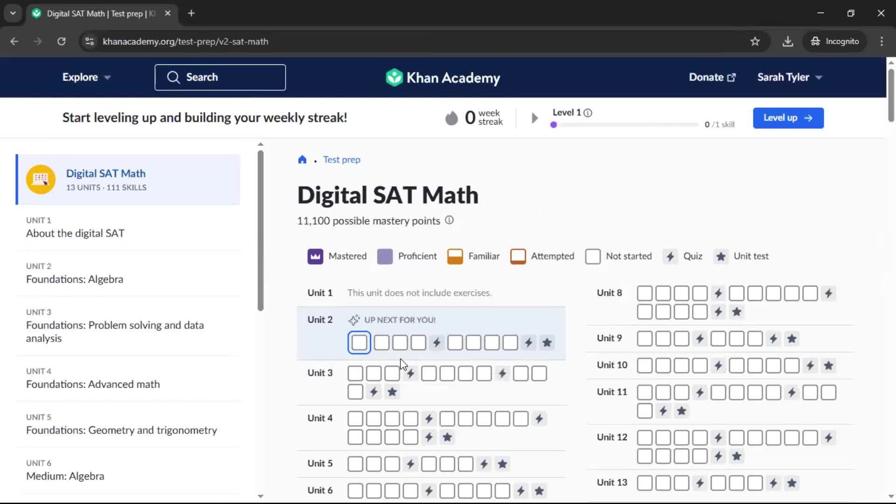The height and width of the screenshot is (504, 896).
Task: Click the Mastered legend swatch
Action: pyautogui.click(x=315, y=256)
